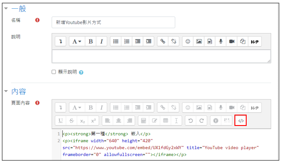The width and height of the screenshot is (282, 163).
Task: Apply italic in 頁面內容 editor
Action: [101, 108]
